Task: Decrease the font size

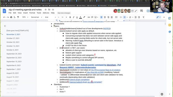Action: (59, 17)
